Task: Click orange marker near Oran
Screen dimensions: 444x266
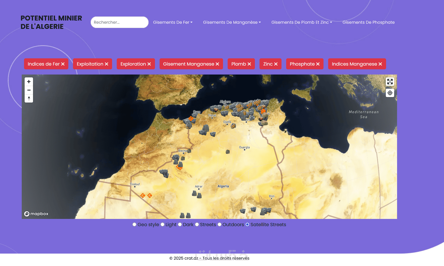Action: click(x=191, y=118)
